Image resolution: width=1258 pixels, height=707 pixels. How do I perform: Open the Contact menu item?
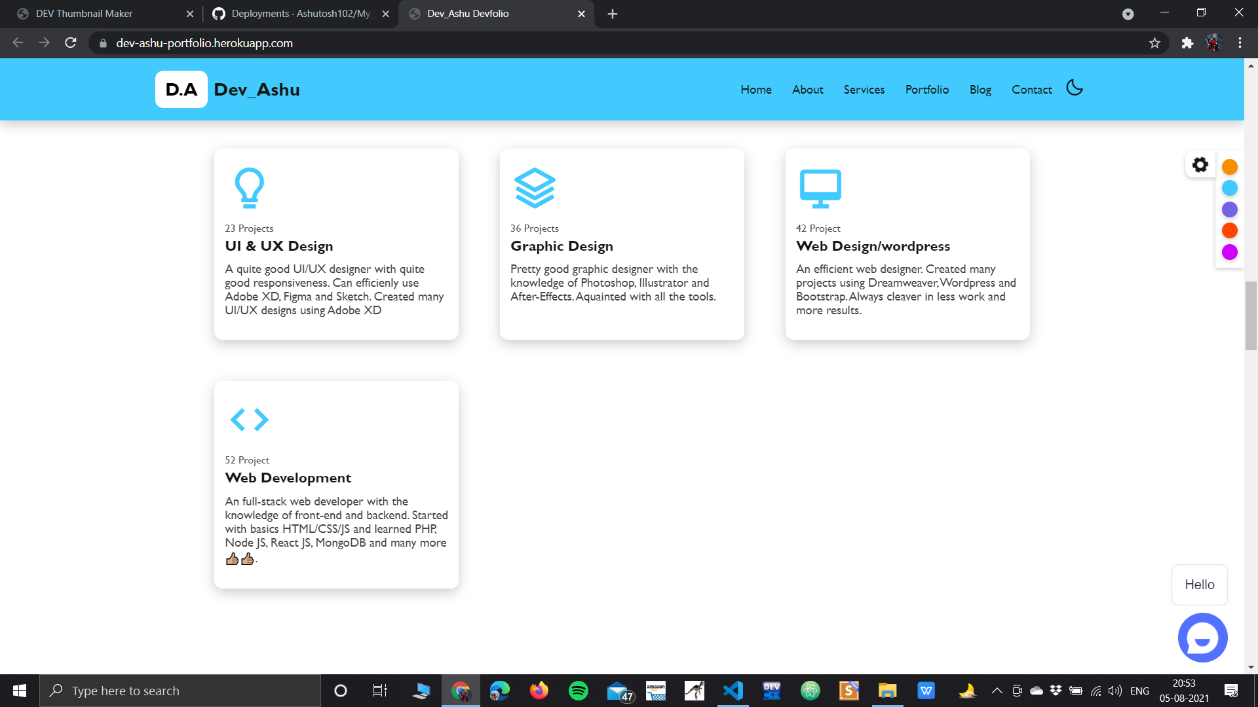[x=1031, y=90]
